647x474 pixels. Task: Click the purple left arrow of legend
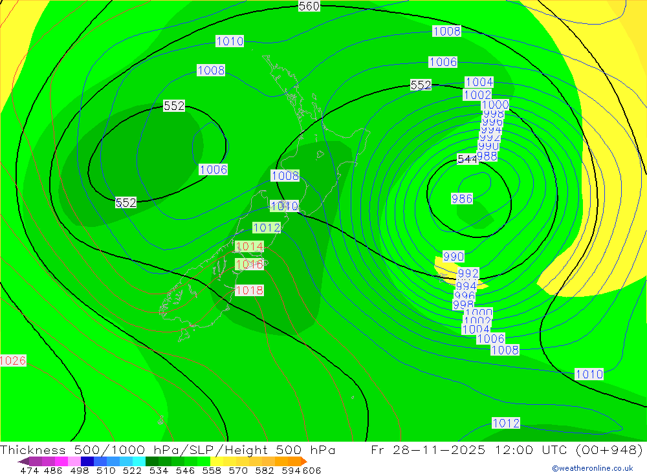[x=23, y=461]
